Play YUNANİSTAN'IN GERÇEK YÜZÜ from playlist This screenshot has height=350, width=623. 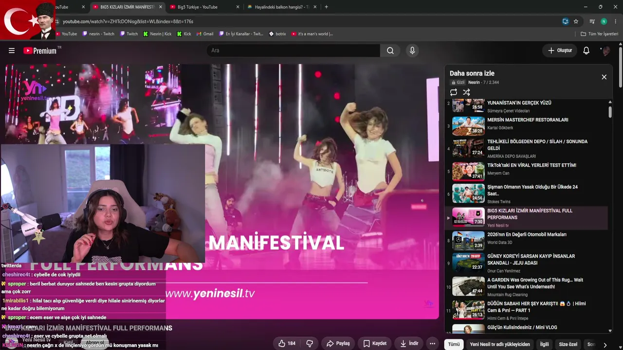[x=519, y=103]
